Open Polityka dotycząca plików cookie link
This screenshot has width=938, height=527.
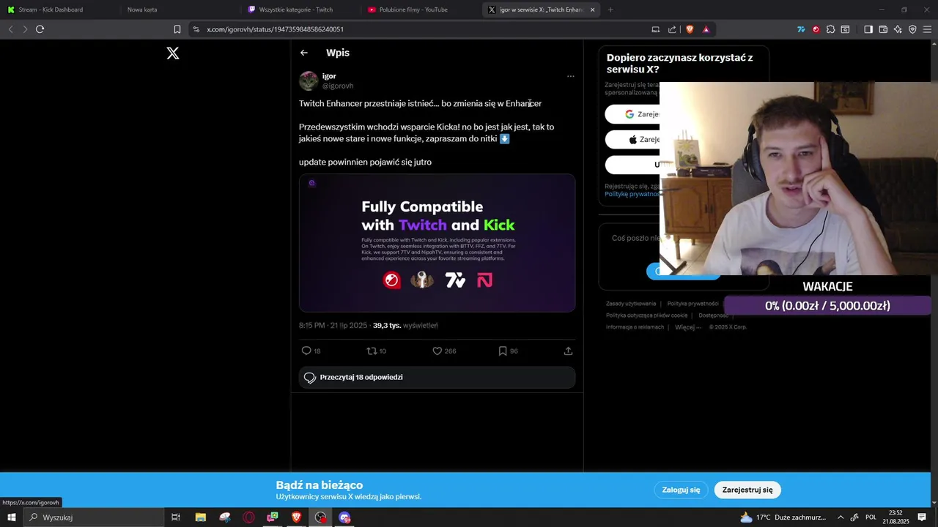(x=646, y=315)
